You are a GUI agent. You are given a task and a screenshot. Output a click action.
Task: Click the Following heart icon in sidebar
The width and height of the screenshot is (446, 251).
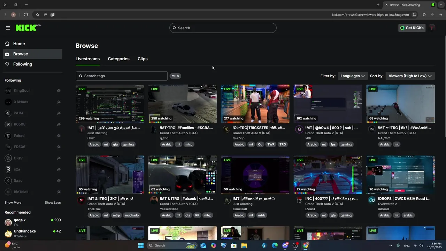point(7,64)
